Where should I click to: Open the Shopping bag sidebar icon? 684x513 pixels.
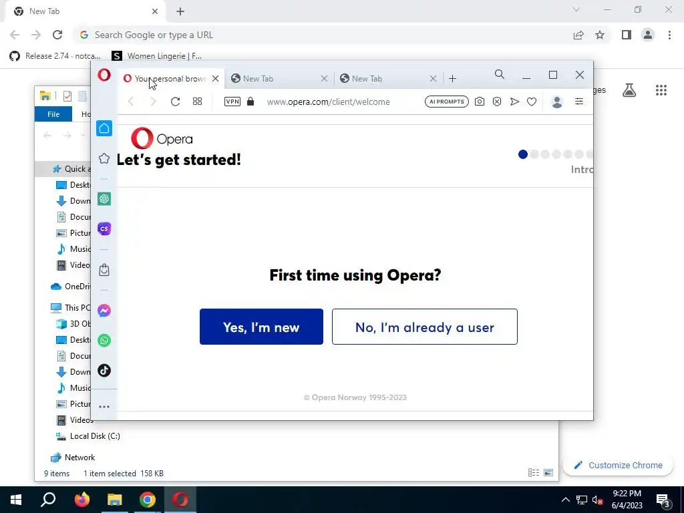pyautogui.click(x=104, y=270)
